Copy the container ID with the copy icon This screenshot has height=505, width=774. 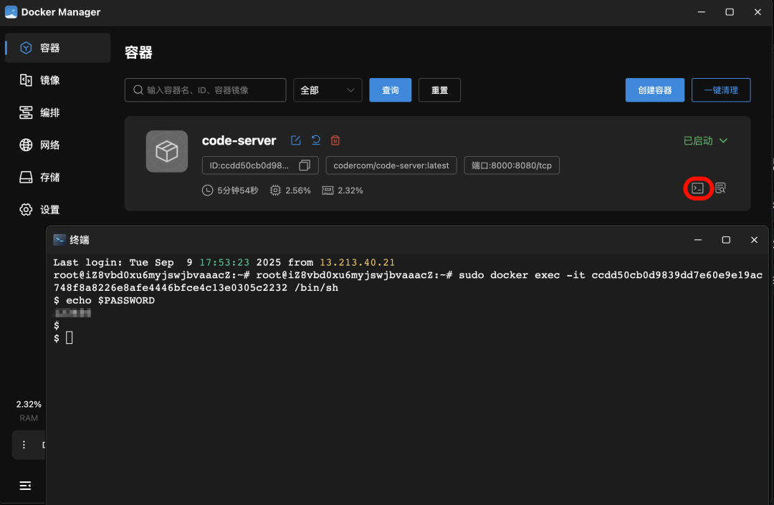coord(305,165)
